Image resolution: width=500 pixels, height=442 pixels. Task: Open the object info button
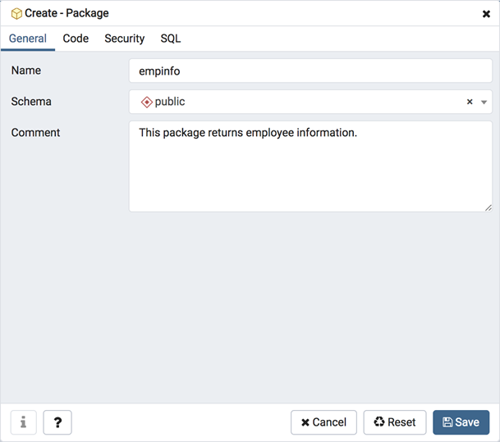coord(24,422)
